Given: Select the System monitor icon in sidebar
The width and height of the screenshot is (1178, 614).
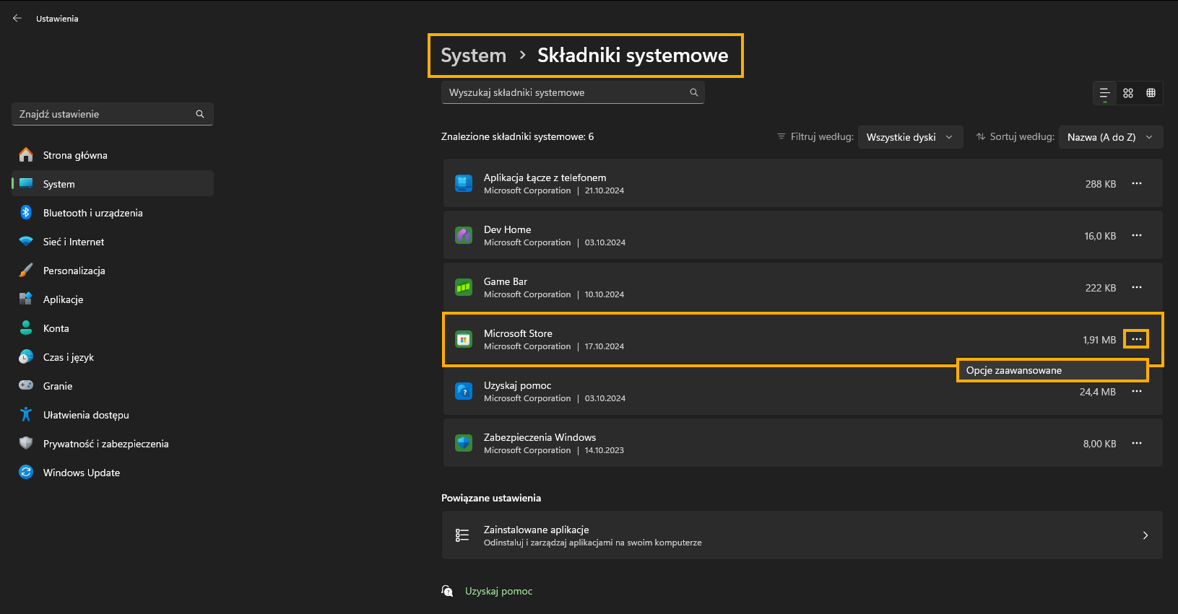Looking at the screenshot, I should (x=26, y=183).
